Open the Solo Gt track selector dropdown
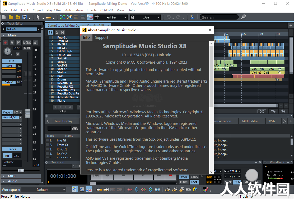This screenshot has width=294, height=199. pyautogui.click(x=39, y=29)
